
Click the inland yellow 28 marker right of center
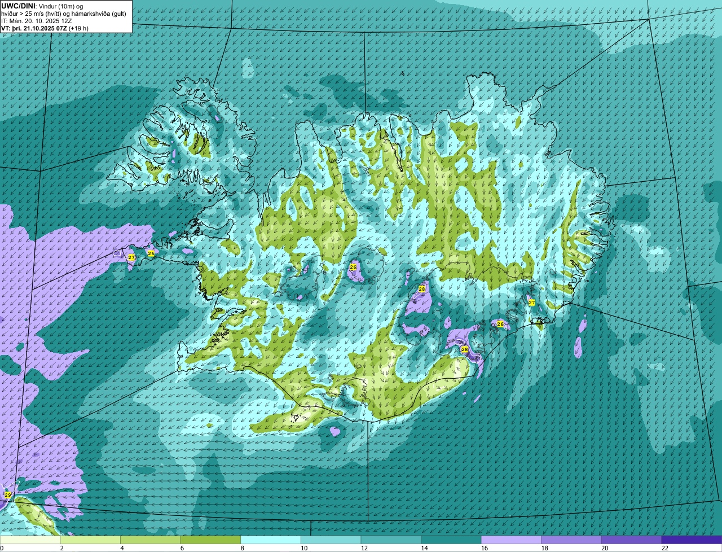(x=422, y=289)
